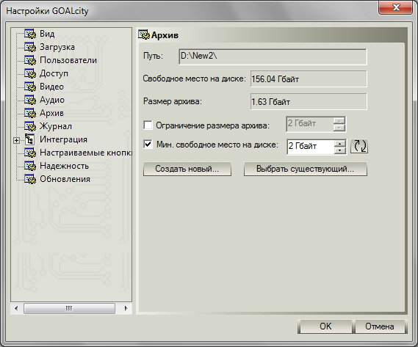418x347 pixels.
Task: Click the tree icon beside Интеграция
Action: [x=29, y=139]
